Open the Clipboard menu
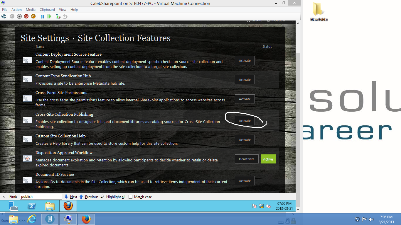Image resolution: width=401 pixels, height=225 pixels. tap(47, 10)
